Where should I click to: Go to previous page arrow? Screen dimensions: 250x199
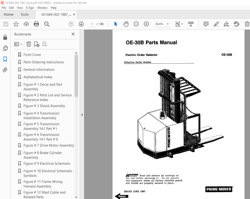tap(71, 24)
